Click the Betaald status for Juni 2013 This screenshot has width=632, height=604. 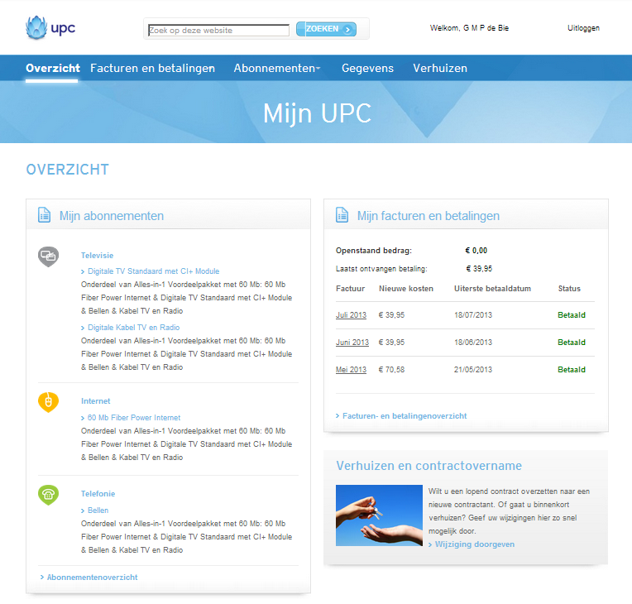coord(572,343)
